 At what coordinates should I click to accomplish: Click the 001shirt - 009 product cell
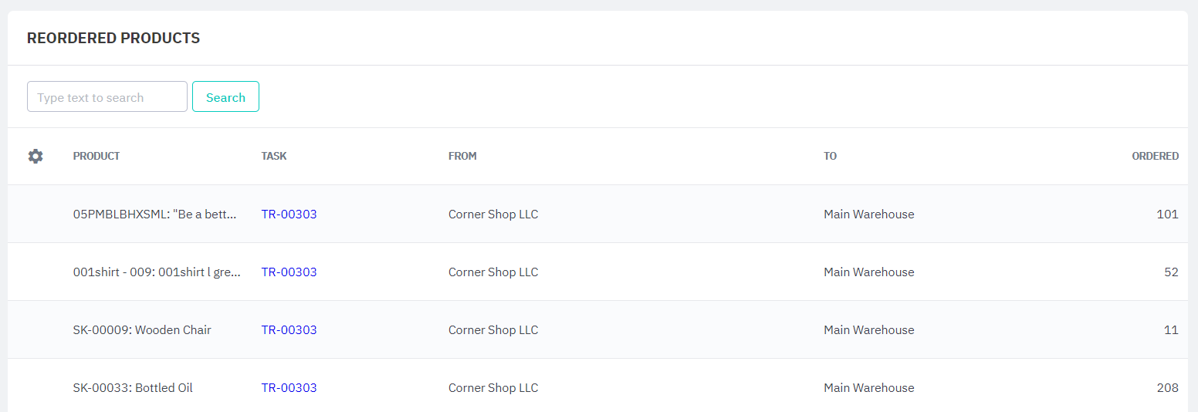coord(157,272)
